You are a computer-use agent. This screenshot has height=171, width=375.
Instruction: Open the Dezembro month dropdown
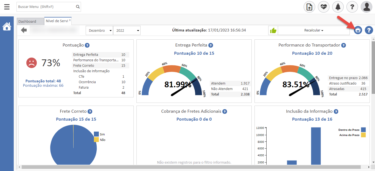coord(99,30)
